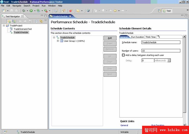Viewport: 189px width, 134px height.
Task: Click the External Tools run icon with red toolbox
Action: point(46,11)
